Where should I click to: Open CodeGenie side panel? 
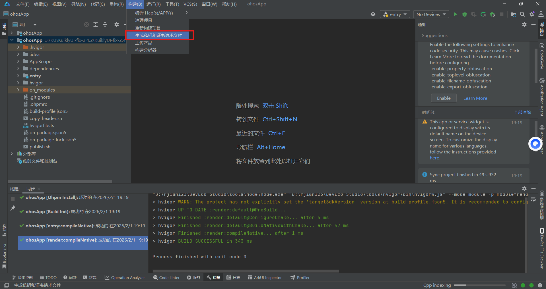(x=542, y=56)
